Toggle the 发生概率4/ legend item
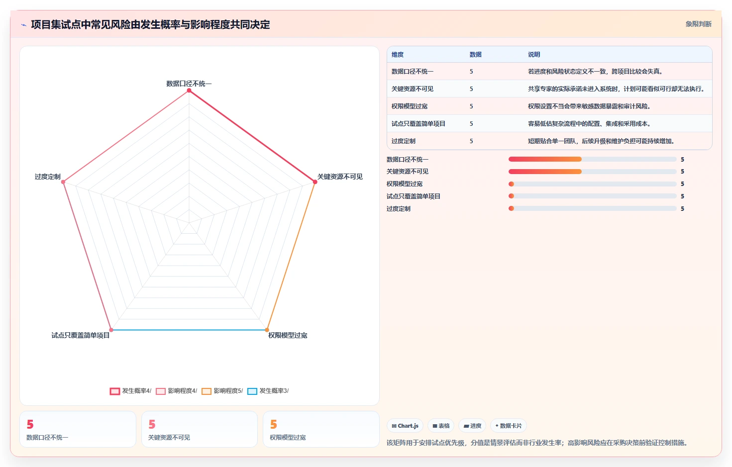 (130, 391)
